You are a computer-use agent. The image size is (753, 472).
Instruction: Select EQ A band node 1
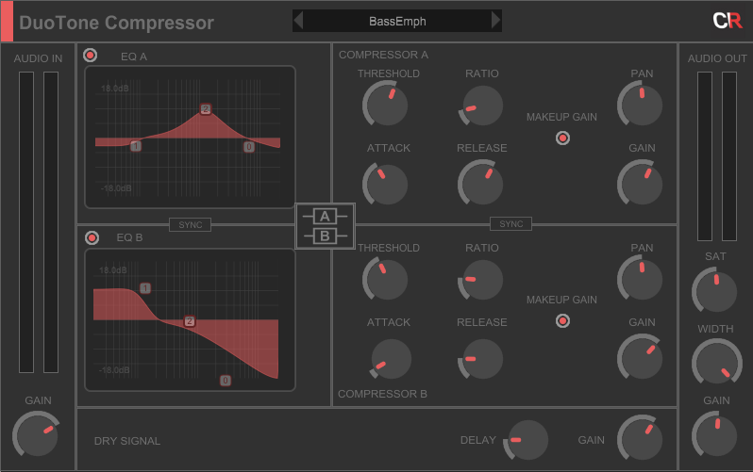click(x=136, y=146)
